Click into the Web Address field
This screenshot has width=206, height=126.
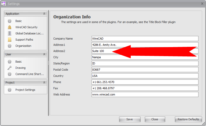click(145, 94)
